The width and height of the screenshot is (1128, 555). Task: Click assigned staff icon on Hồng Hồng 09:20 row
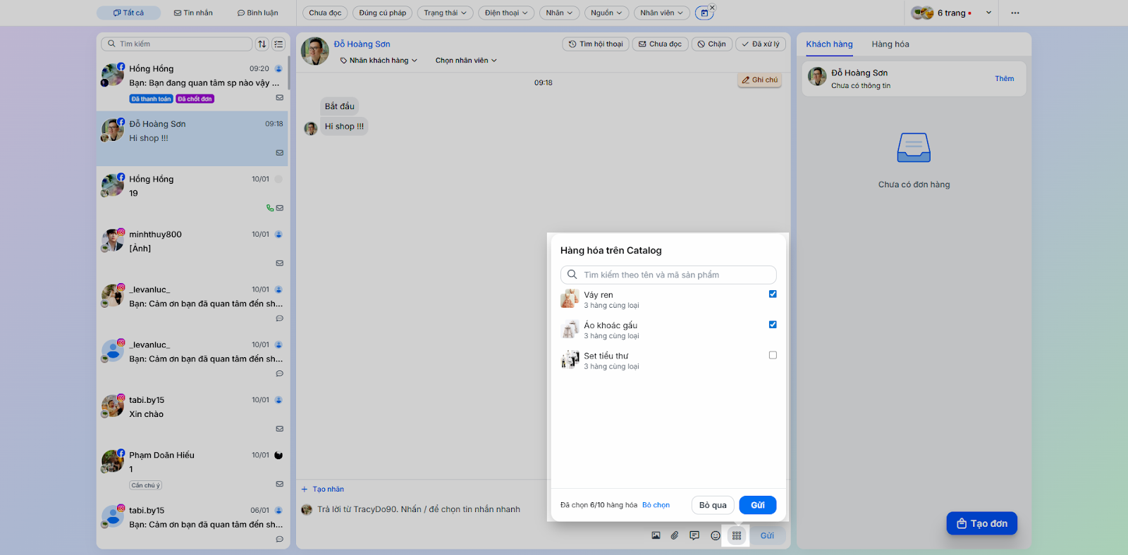tap(278, 68)
